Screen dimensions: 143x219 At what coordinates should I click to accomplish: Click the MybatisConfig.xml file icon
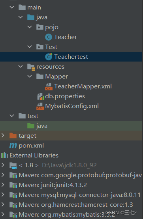point(40,106)
